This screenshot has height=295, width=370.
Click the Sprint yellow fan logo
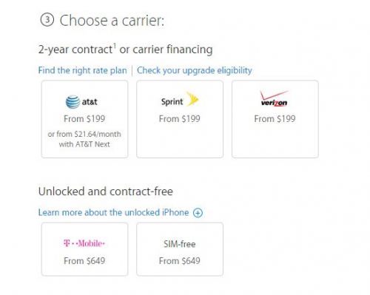(192, 99)
